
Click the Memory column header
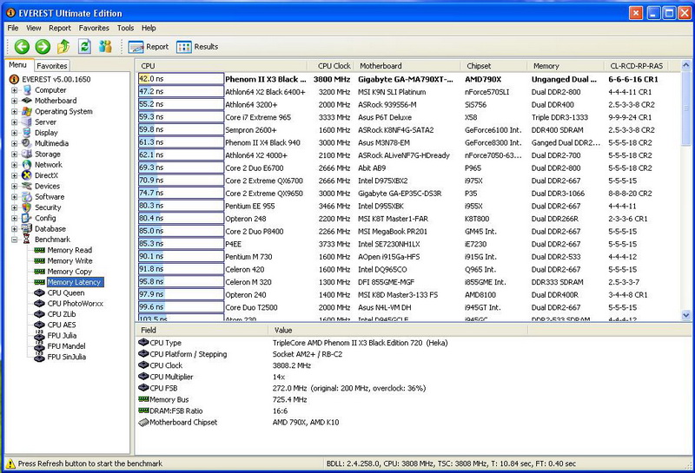(x=566, y=66)
